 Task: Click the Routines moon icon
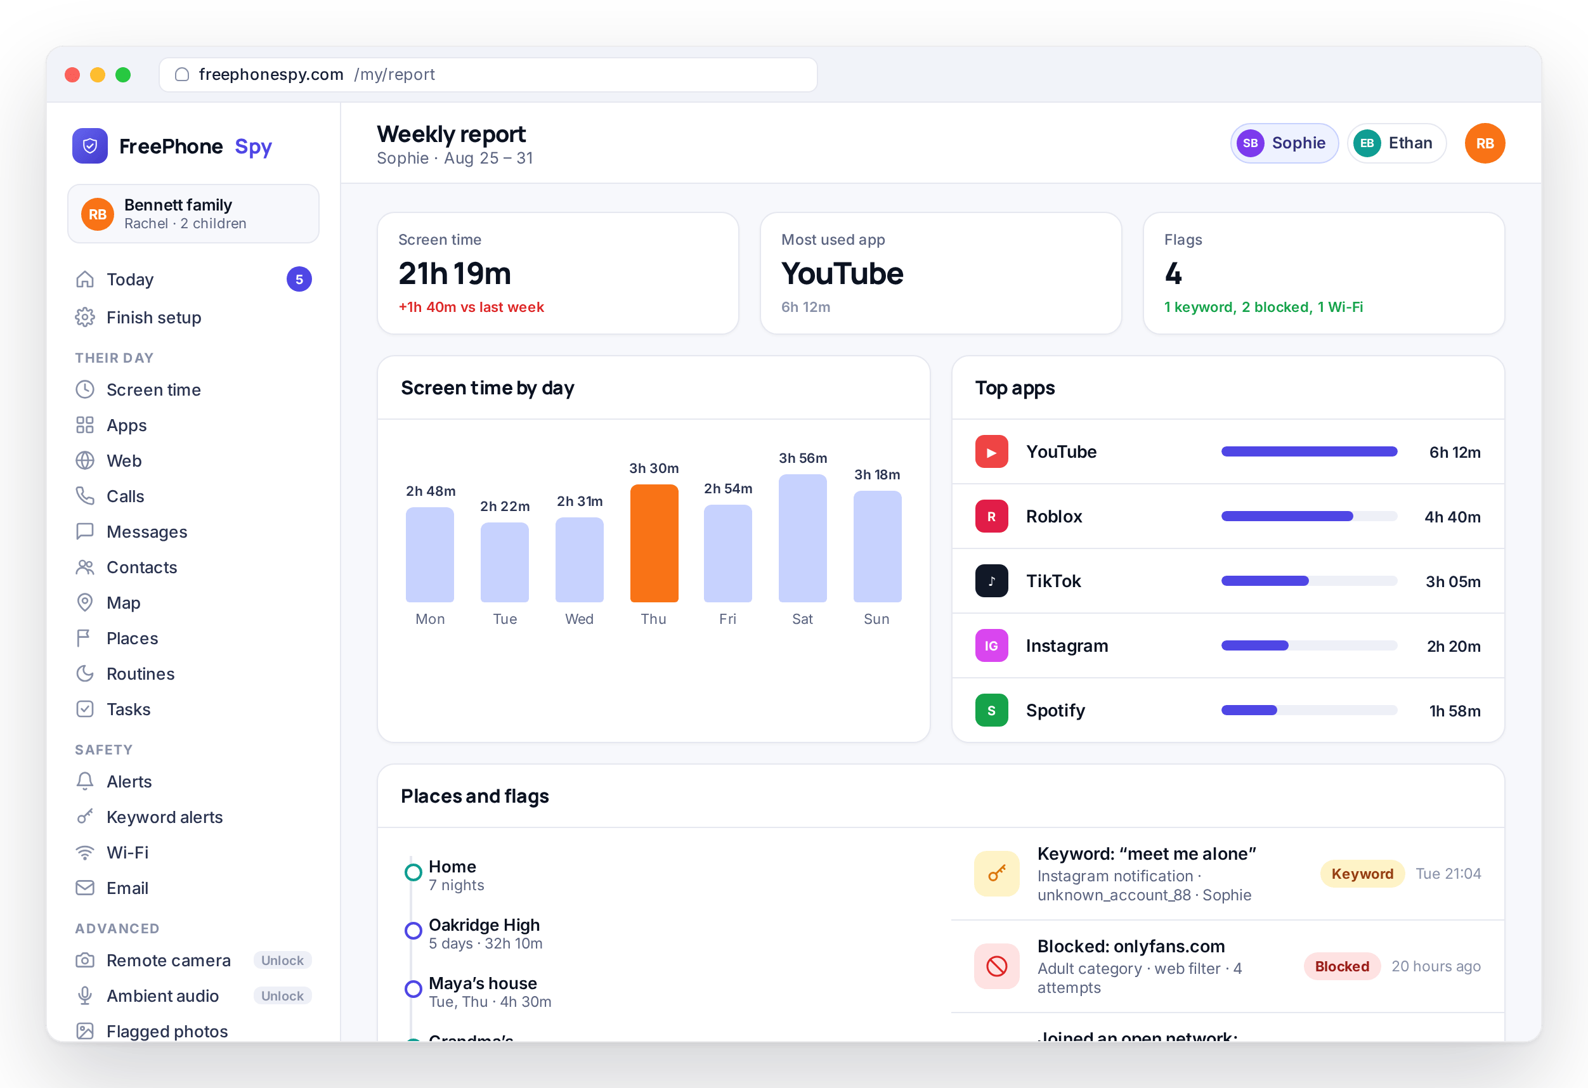85,674
